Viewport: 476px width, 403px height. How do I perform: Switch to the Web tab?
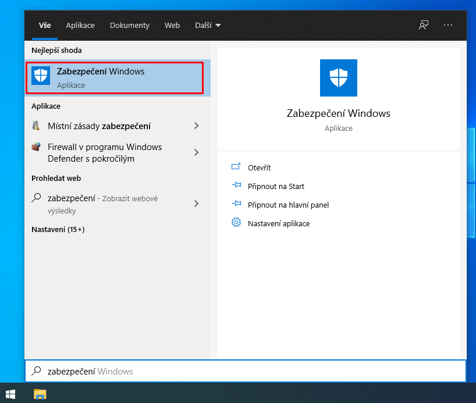172,26
